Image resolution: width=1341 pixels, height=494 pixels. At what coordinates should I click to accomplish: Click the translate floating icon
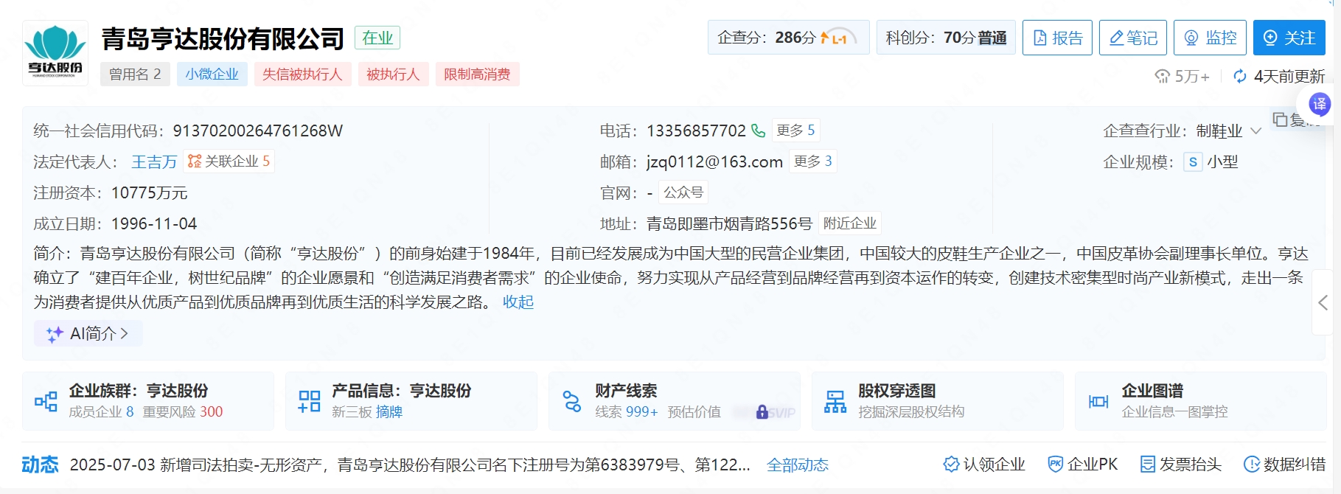coord(1318,104)
